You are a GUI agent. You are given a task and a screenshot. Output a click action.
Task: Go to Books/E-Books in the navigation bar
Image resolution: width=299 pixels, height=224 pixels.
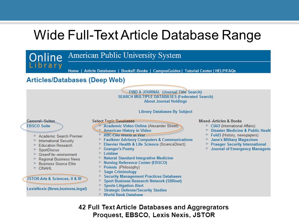coord(135,71)
